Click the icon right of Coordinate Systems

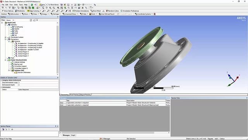(x=155, y=14)
